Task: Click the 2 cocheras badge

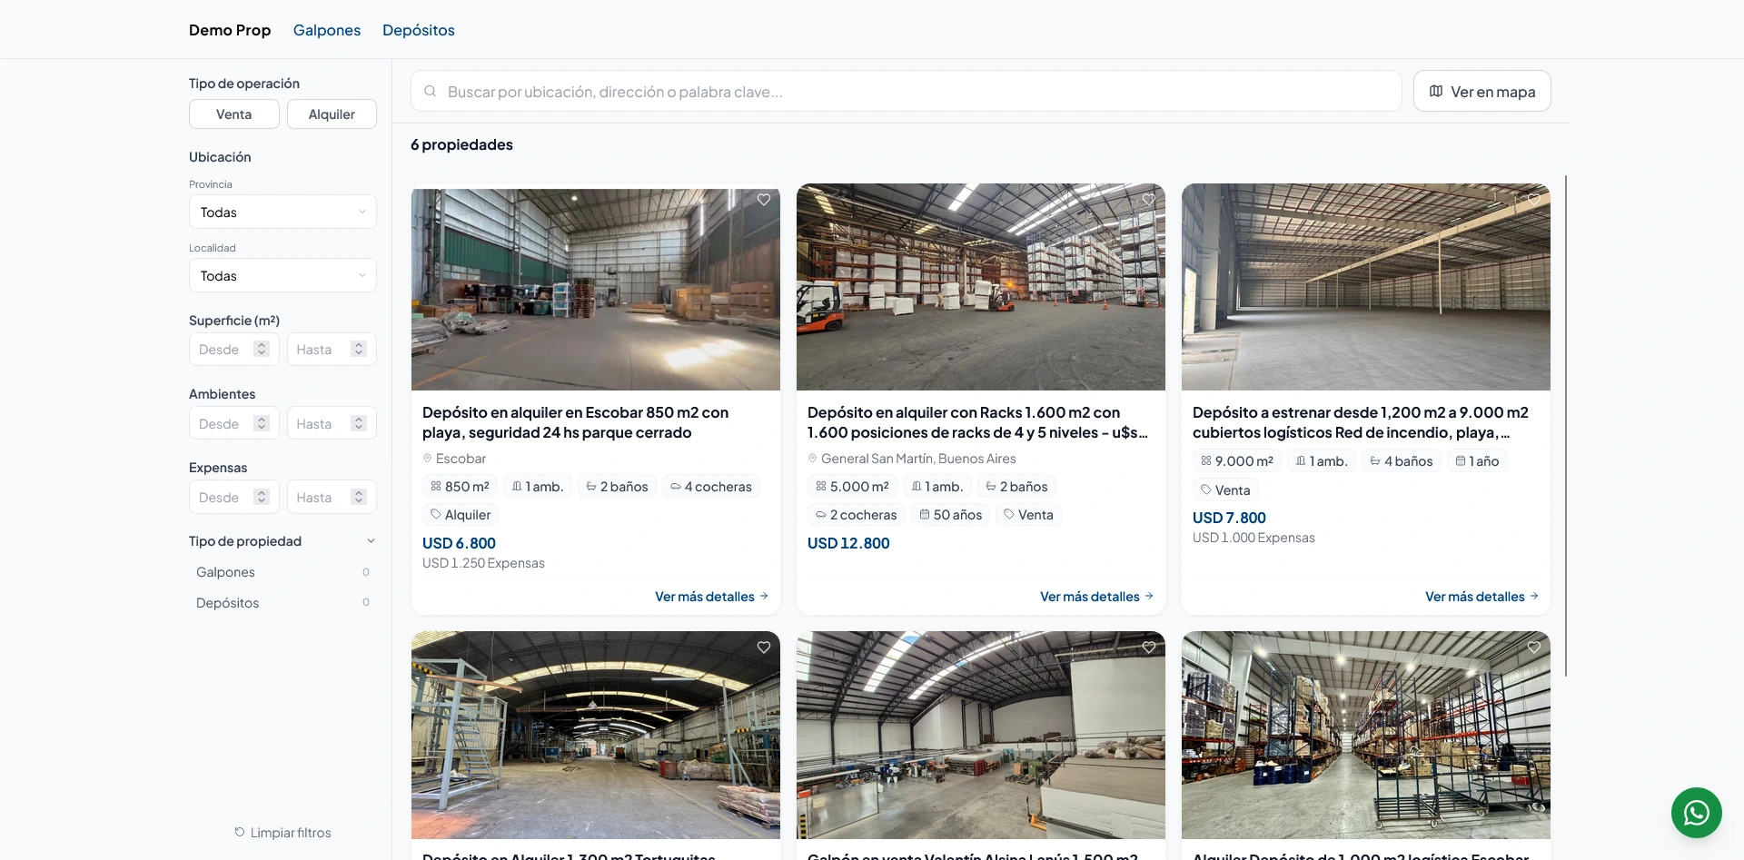Action: coord(857,515)
